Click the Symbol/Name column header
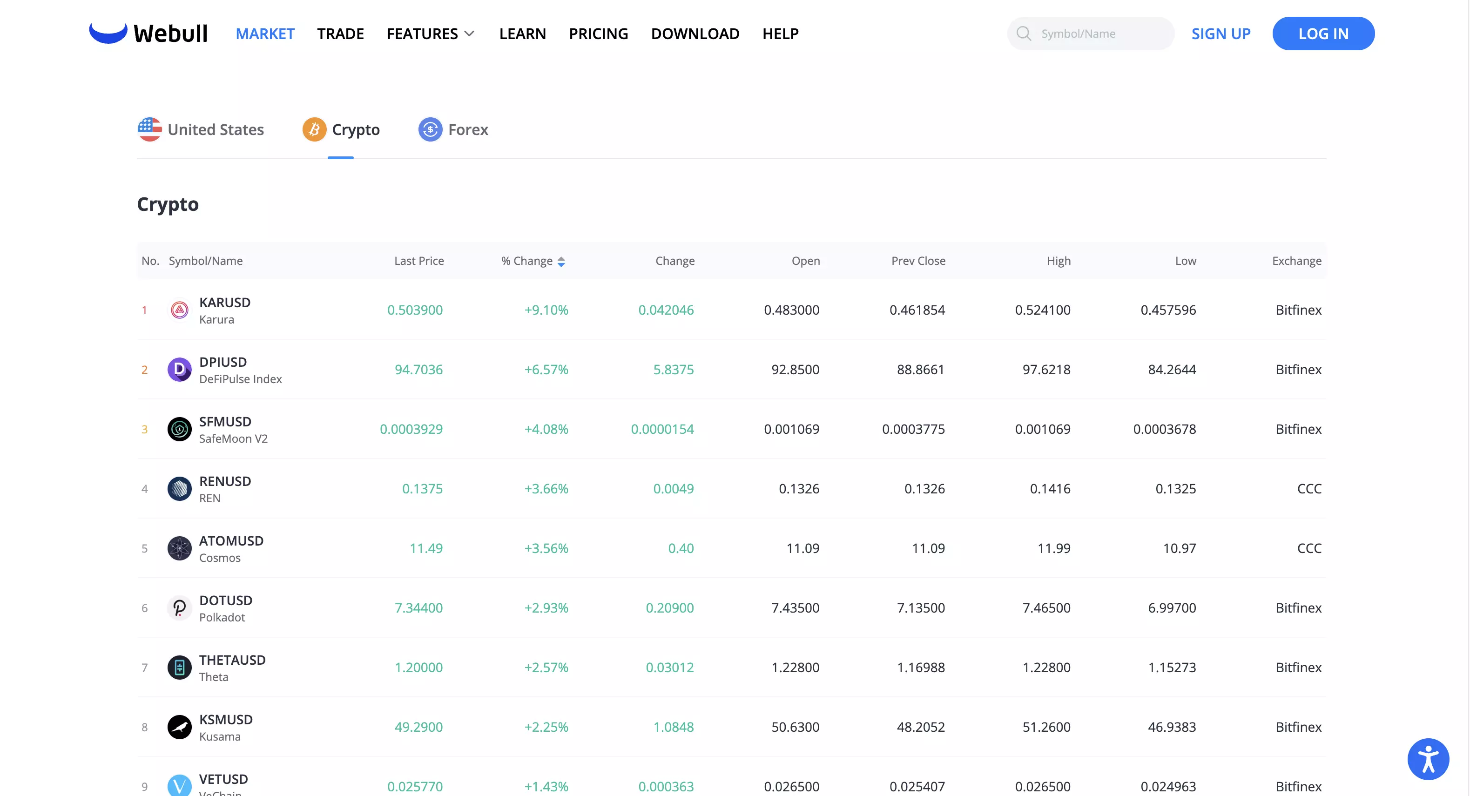Viewport: 1470px width, 796px height. 205,261
